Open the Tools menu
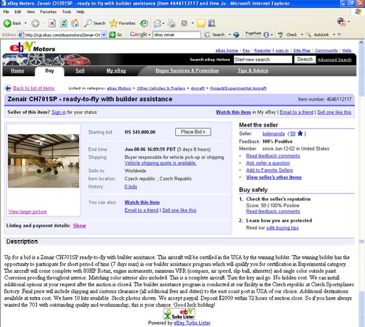 pos(66,12)
